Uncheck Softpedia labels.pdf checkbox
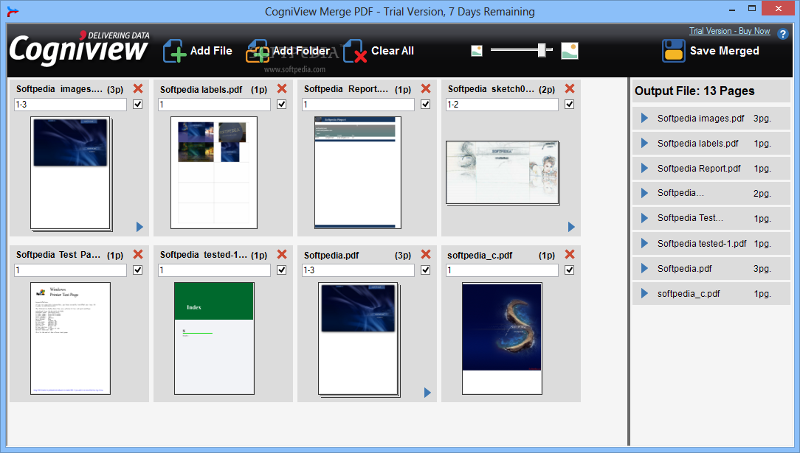This screenshot has height=453, width=800. pyautogui.click(x=282, y=105)
